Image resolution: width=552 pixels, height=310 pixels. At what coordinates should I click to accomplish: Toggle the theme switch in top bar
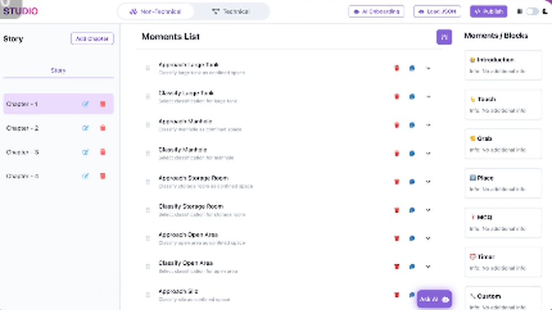[532, 11]
